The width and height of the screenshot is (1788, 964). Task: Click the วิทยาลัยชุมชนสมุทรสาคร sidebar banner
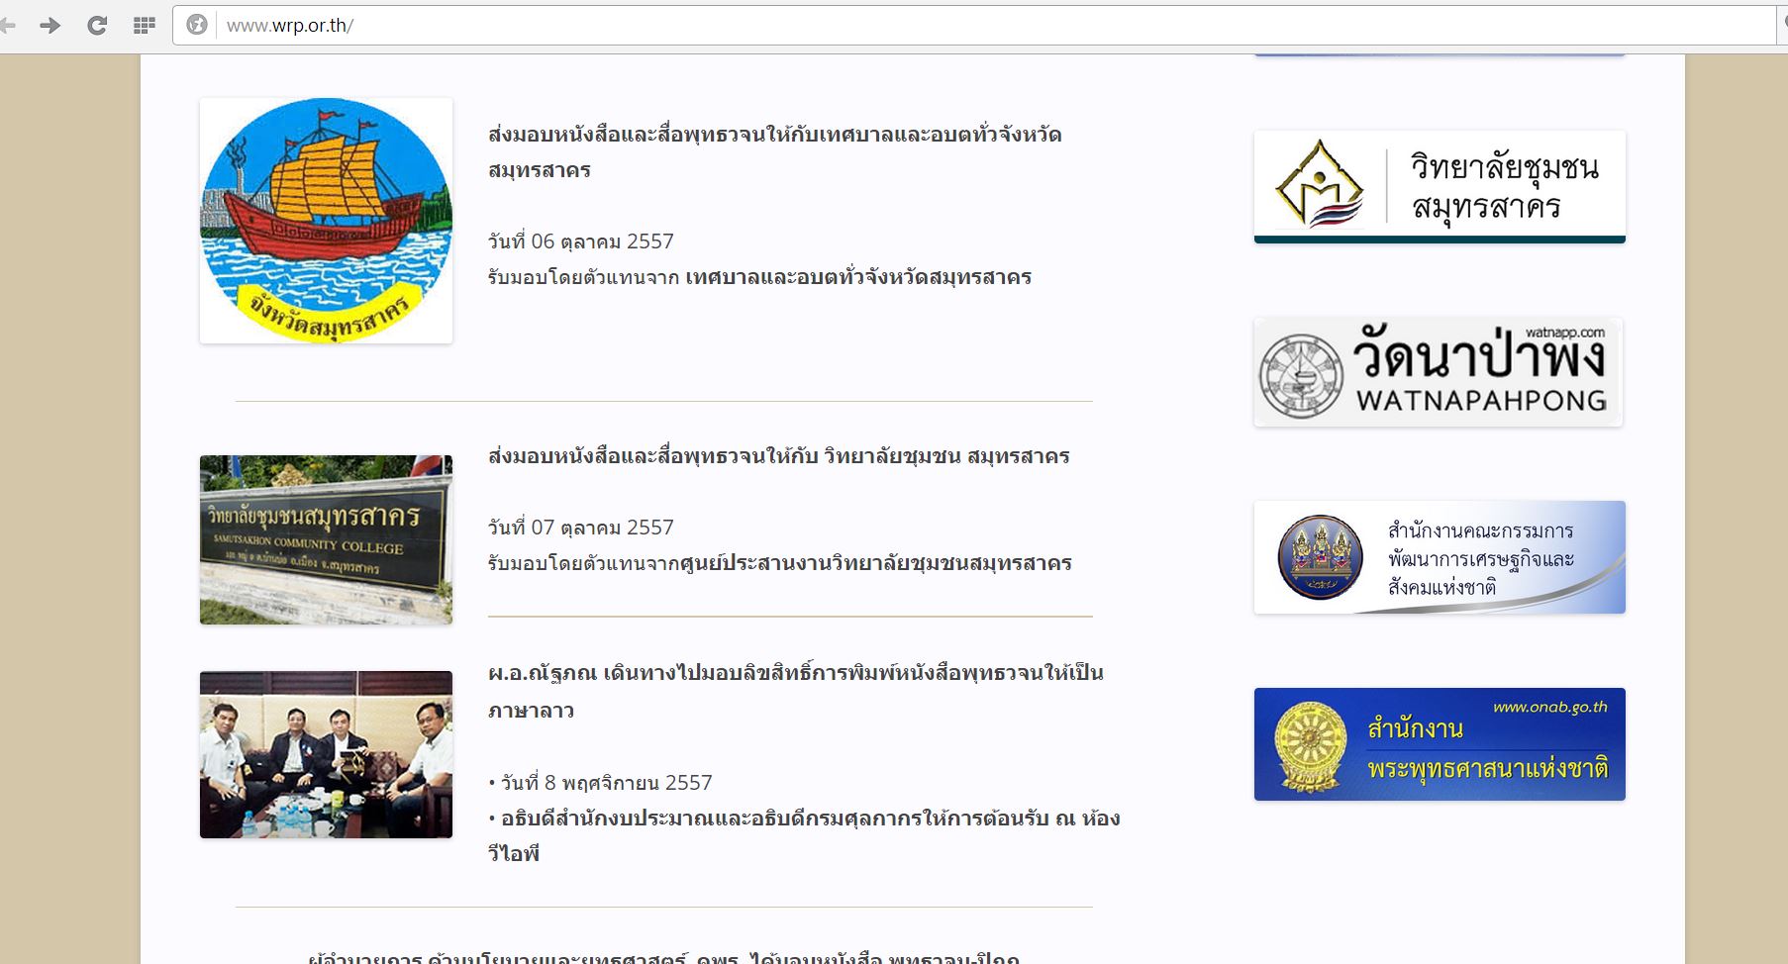[x=1440, y=187]
